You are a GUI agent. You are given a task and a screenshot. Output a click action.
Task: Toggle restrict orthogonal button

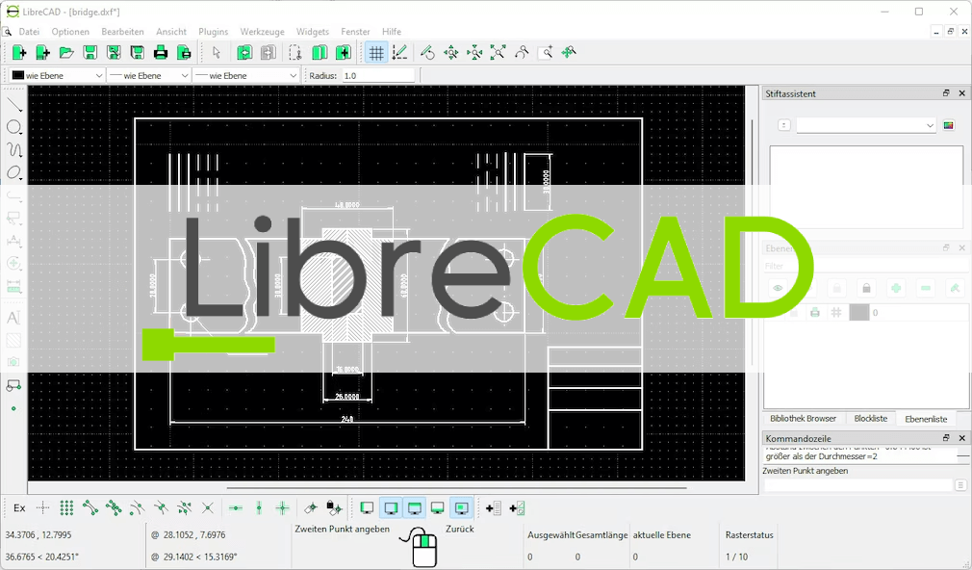point(283,508)
